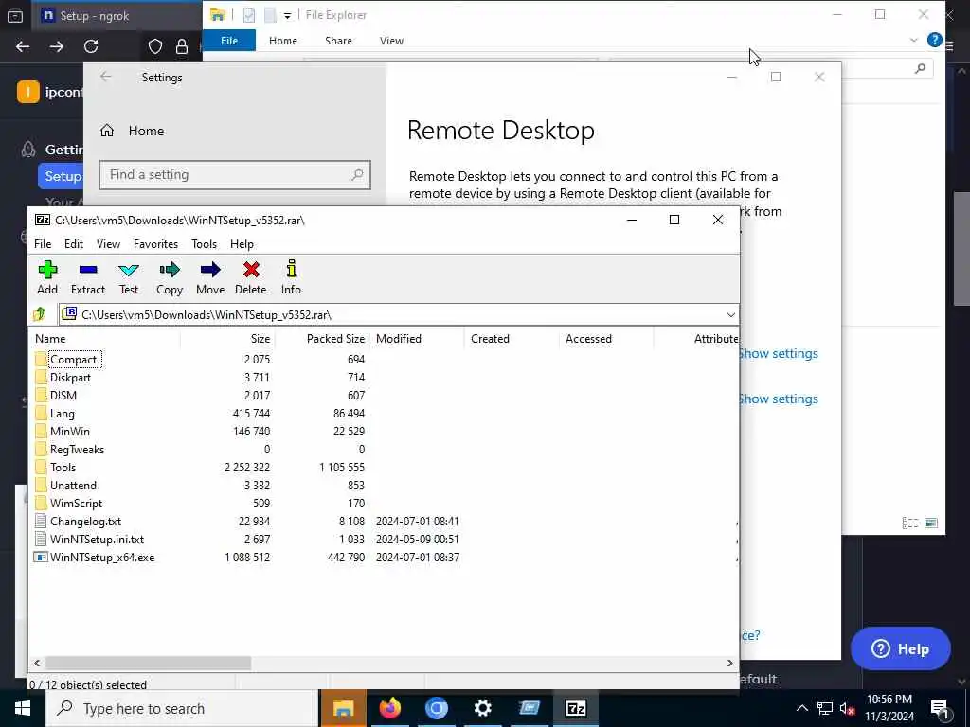Select the WinNTSetup.ini.txt file
Viewport: 970px width, 727px height.
tap(97, 539)
